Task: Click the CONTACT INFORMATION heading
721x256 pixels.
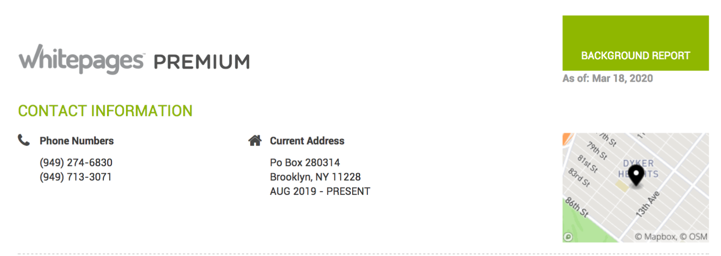Action: click(x=105, y=111)
